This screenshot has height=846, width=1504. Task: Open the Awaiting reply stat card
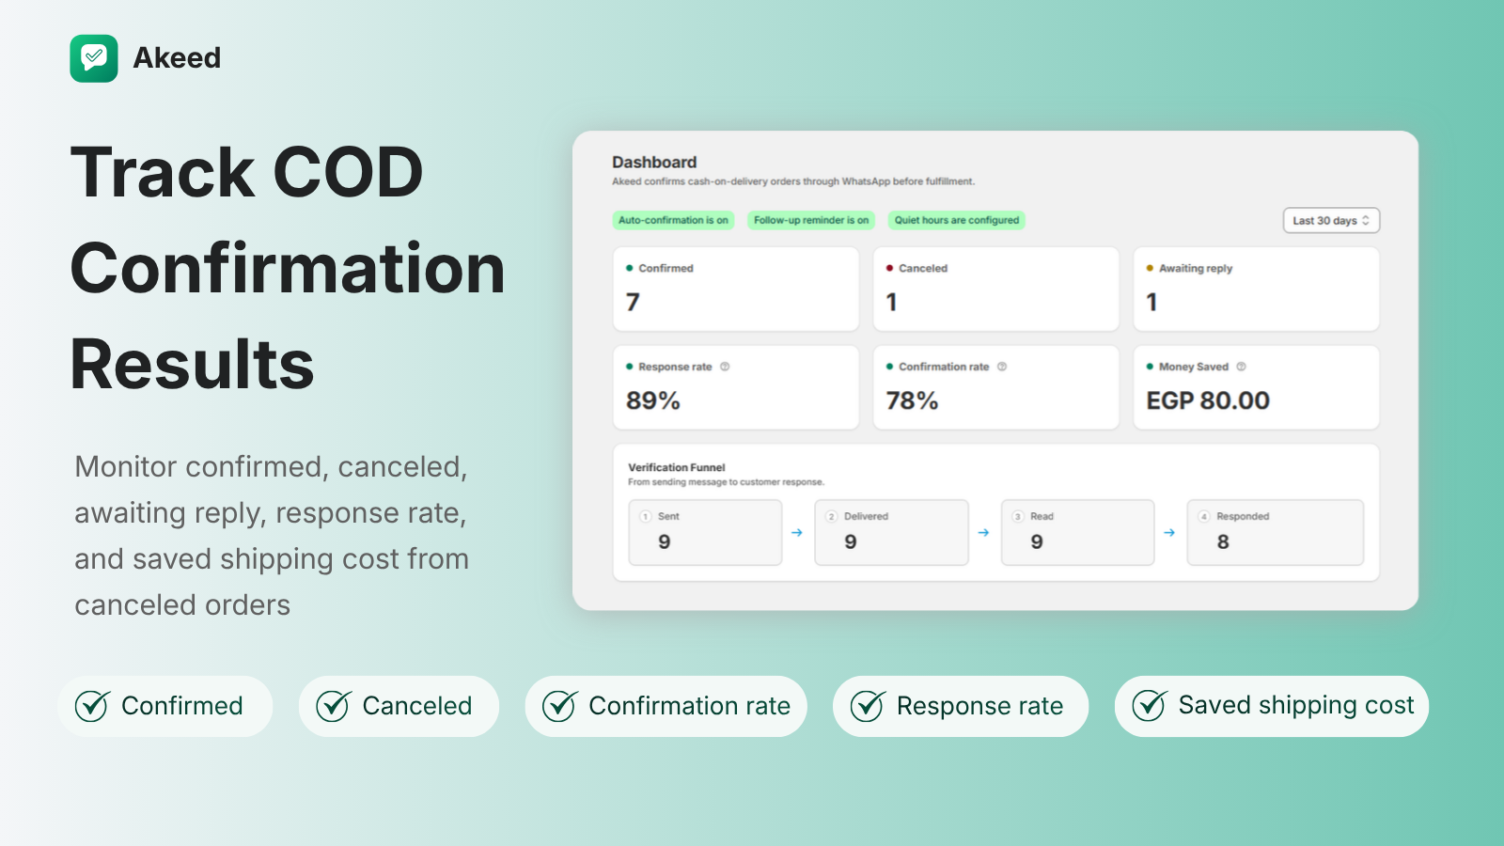[x=1256, y=289]
